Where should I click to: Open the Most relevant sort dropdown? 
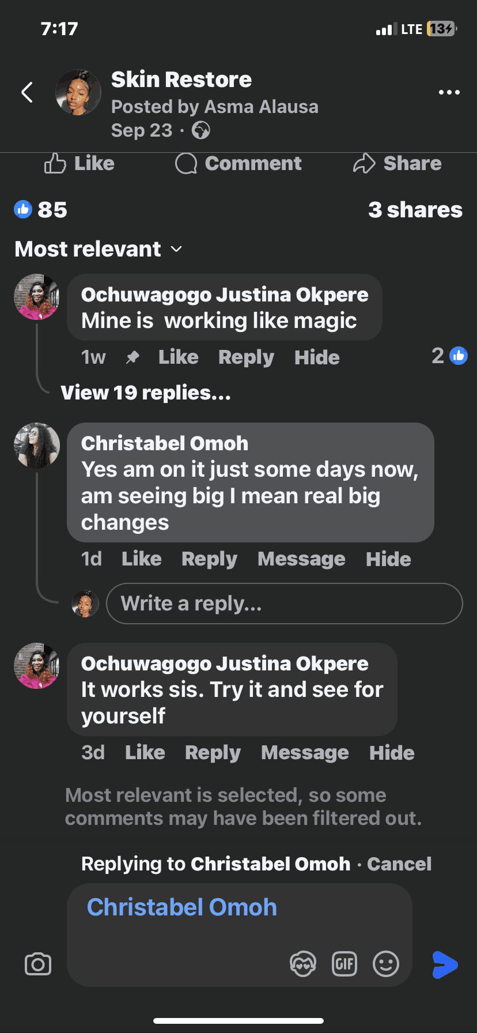click(x=99, y=249)
